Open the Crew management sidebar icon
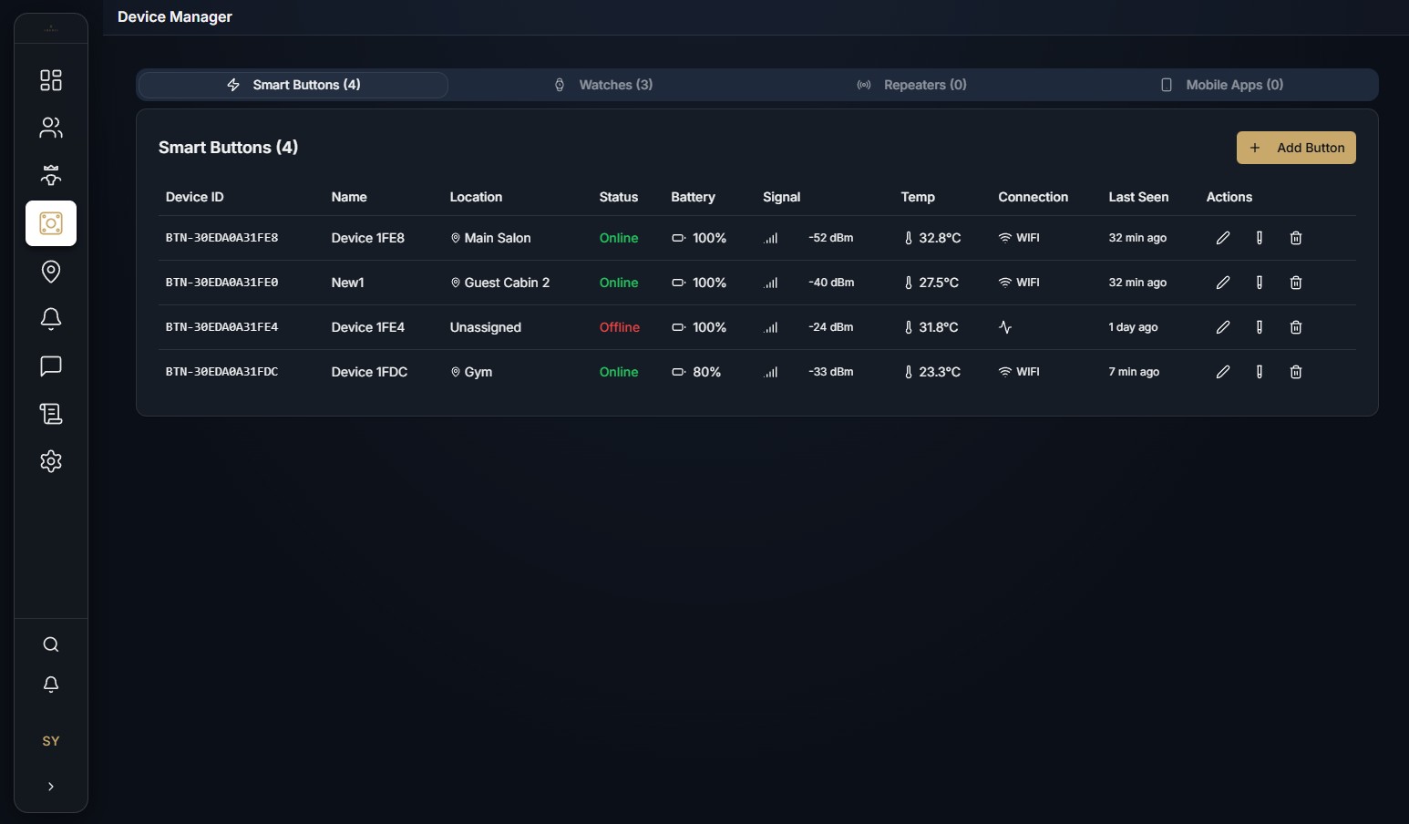This screenshot has width=1409, height=824. (x=50, y=128)
